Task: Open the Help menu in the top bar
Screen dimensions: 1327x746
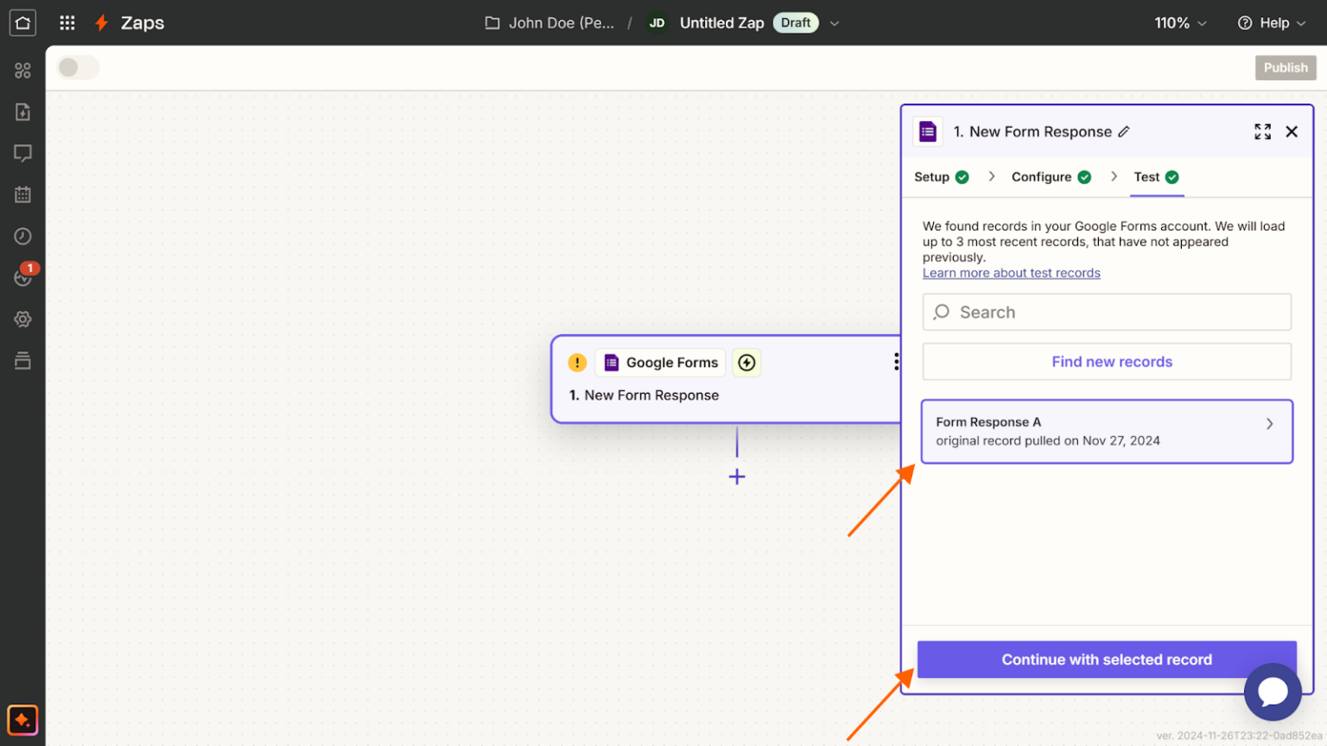Action: pos(1270,23)
